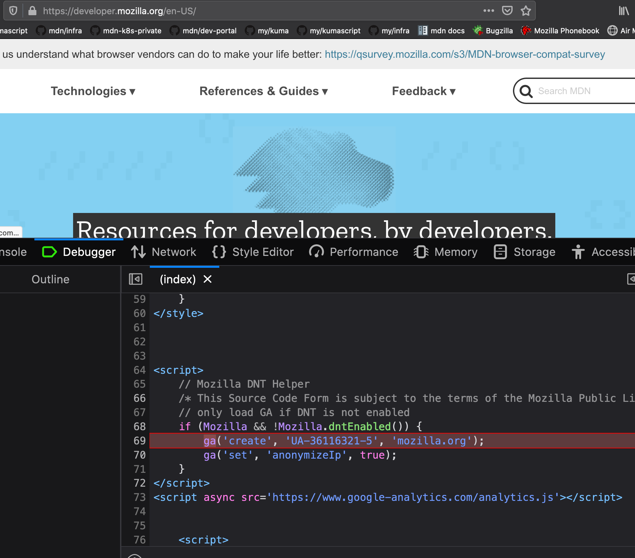Open mdn/dev-portal bookmark
The height and width of the screenshot is (558, 635).
tap(203, 31)
